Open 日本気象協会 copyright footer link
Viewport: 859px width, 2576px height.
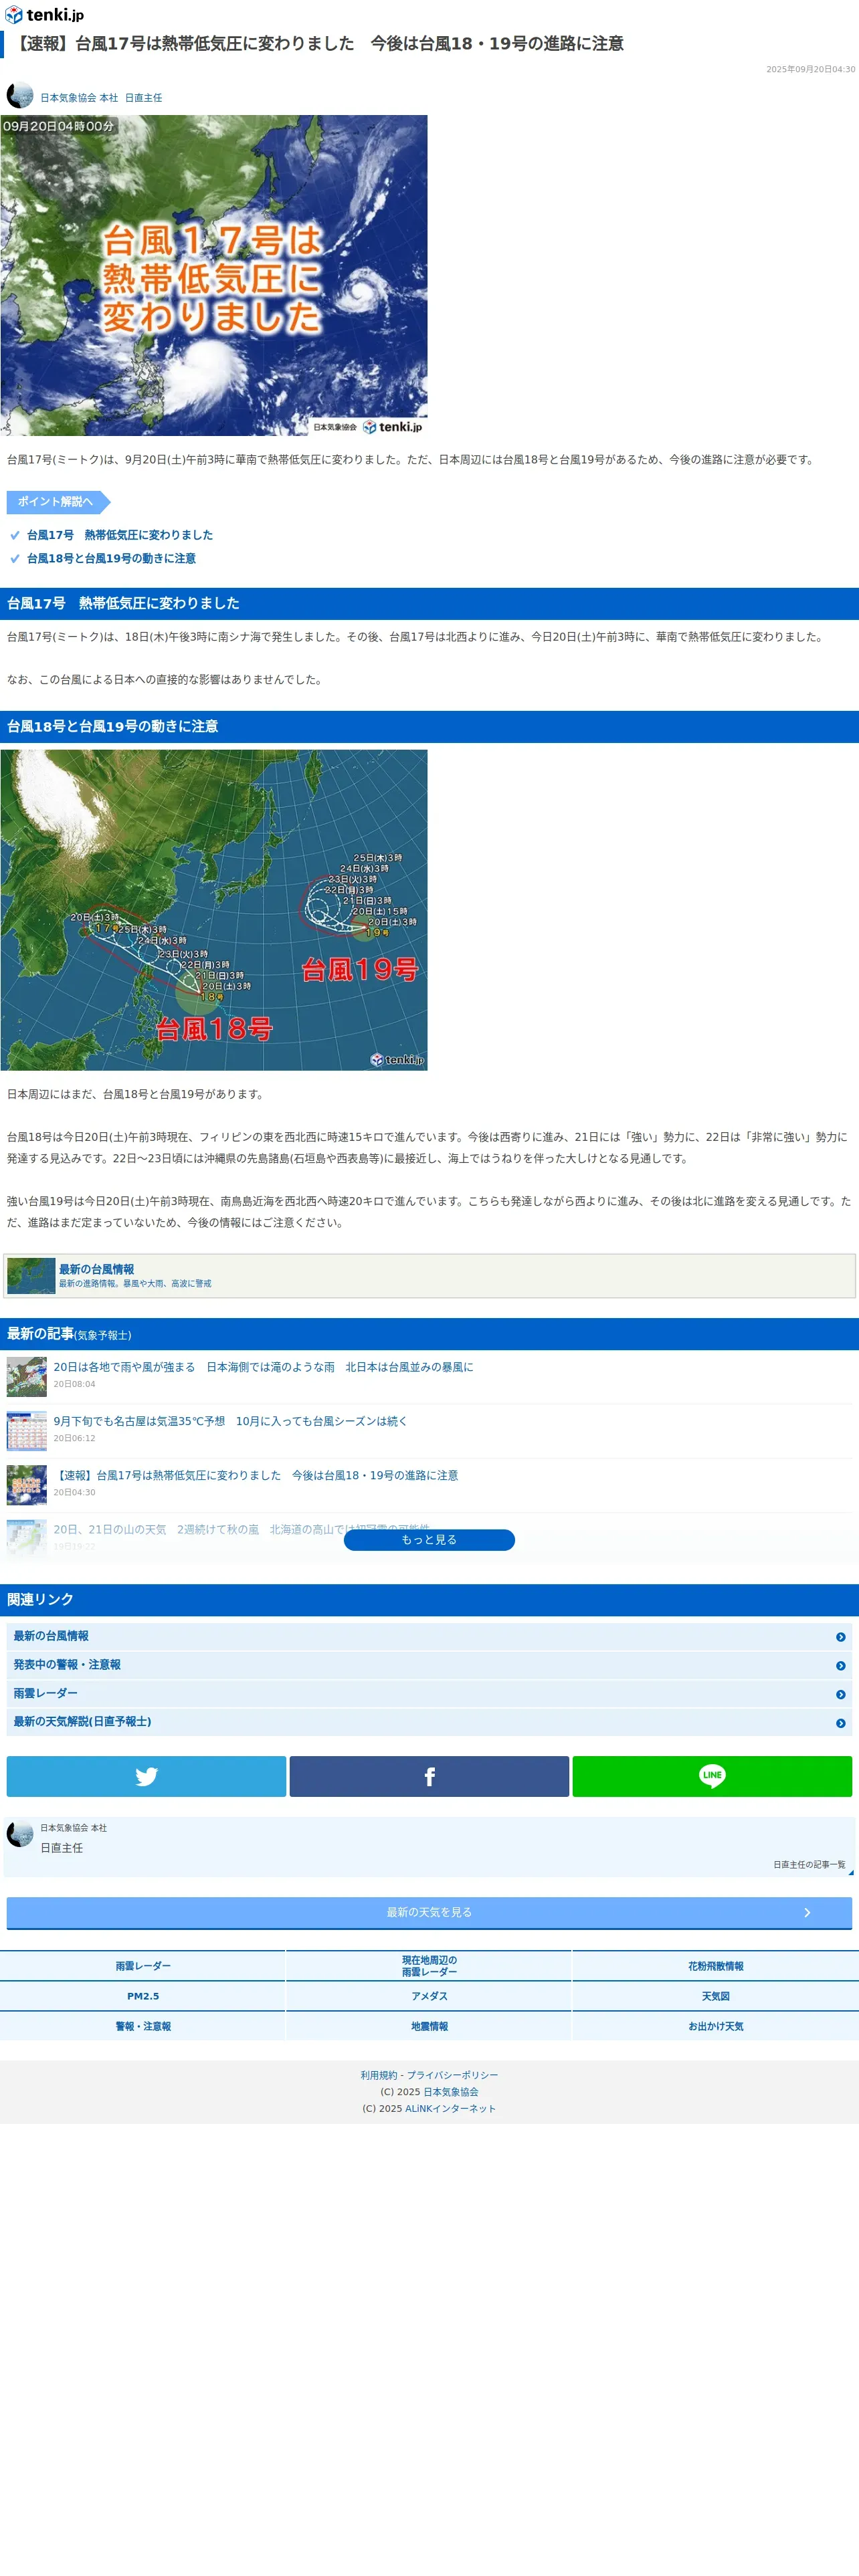coord(451,2092)
